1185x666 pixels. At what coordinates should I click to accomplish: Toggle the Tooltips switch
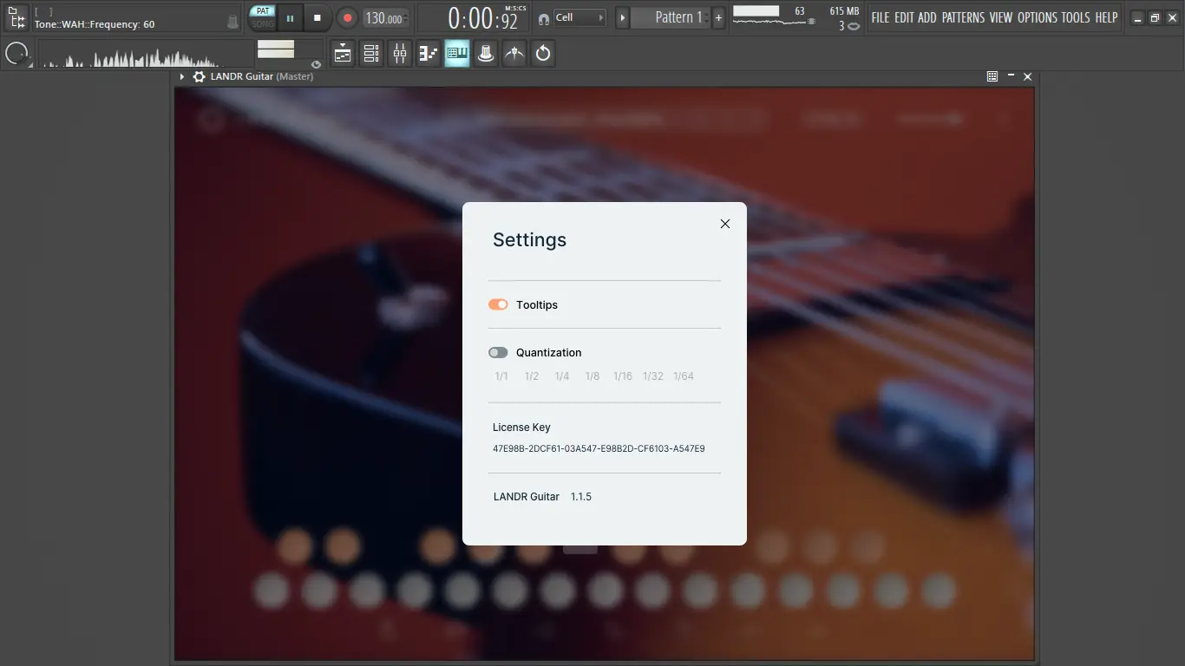(498, 304)
